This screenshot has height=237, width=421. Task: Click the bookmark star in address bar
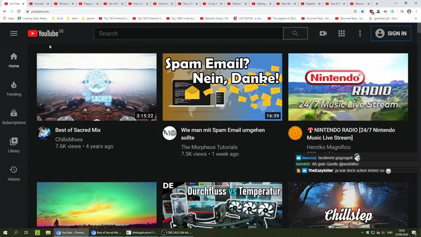(362, 12)
